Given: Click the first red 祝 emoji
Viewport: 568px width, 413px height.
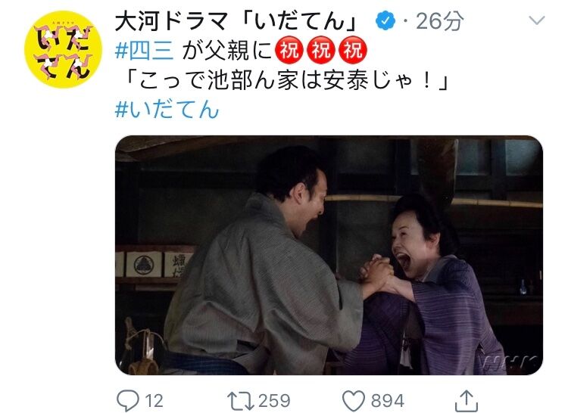Looking at the screenshot, I should pos(289,50).
